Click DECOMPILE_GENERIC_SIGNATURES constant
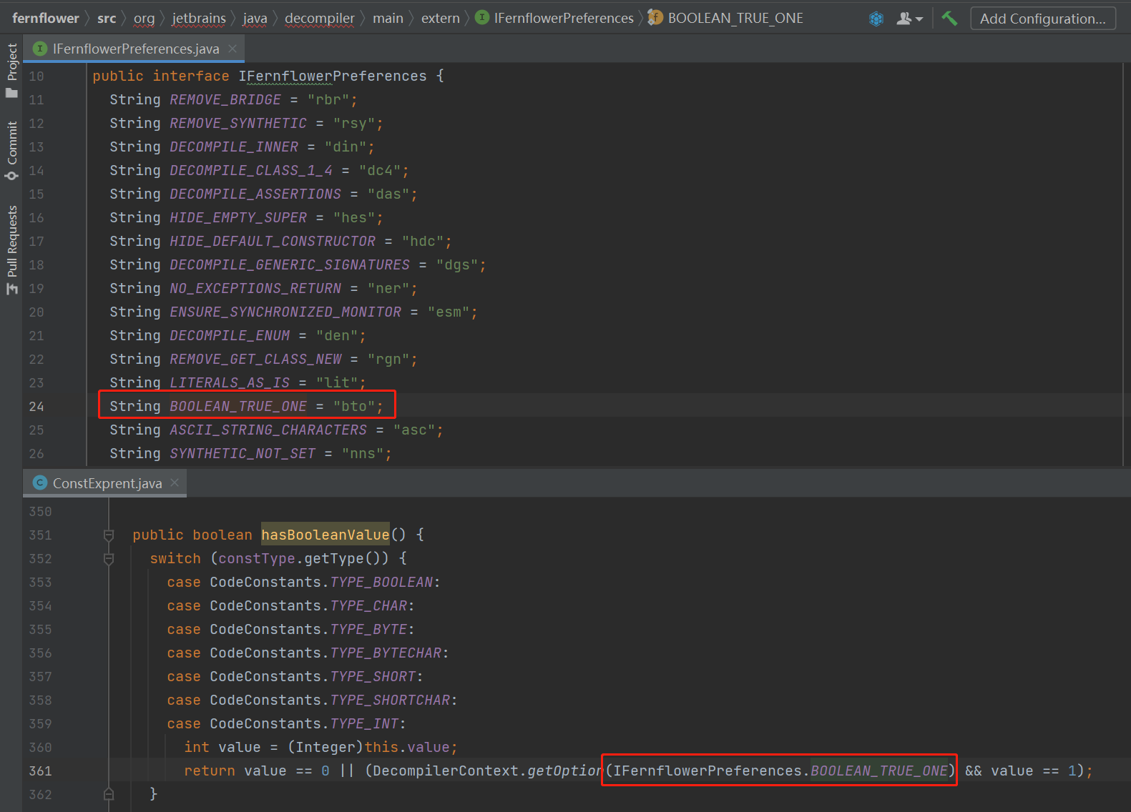 (x=290, y=264)
